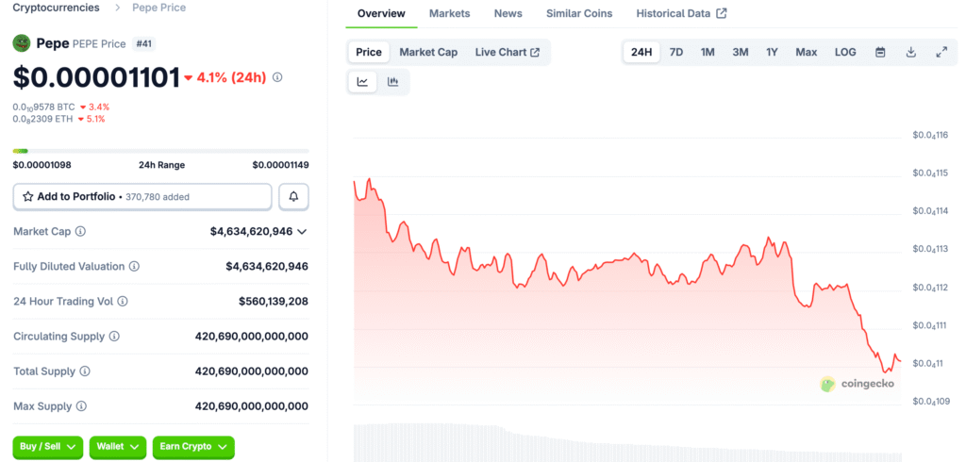Click the 24h low $0.00001098
The image size is (966, 462).
[42, 165]
